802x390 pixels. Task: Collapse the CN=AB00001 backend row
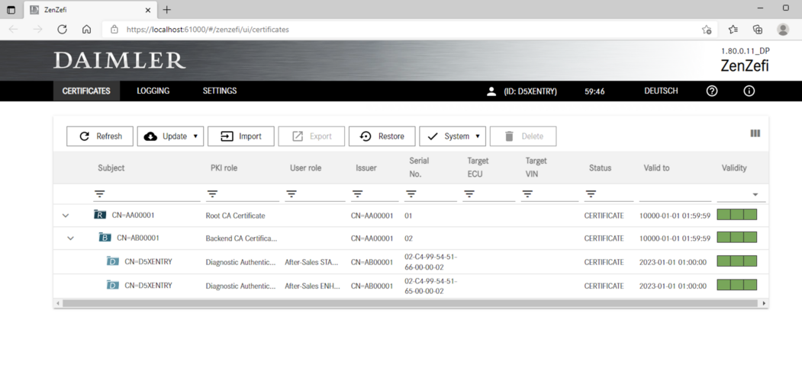point(70,238)
